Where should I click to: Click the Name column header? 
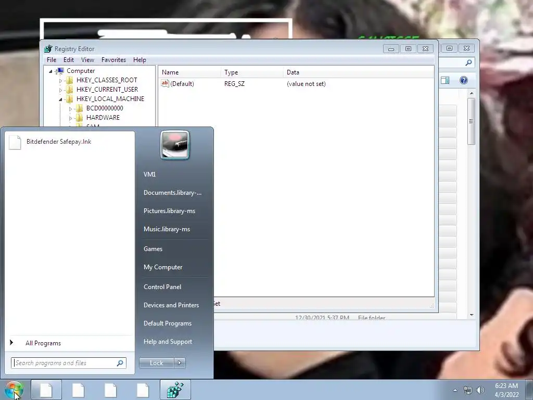[189, 72]
